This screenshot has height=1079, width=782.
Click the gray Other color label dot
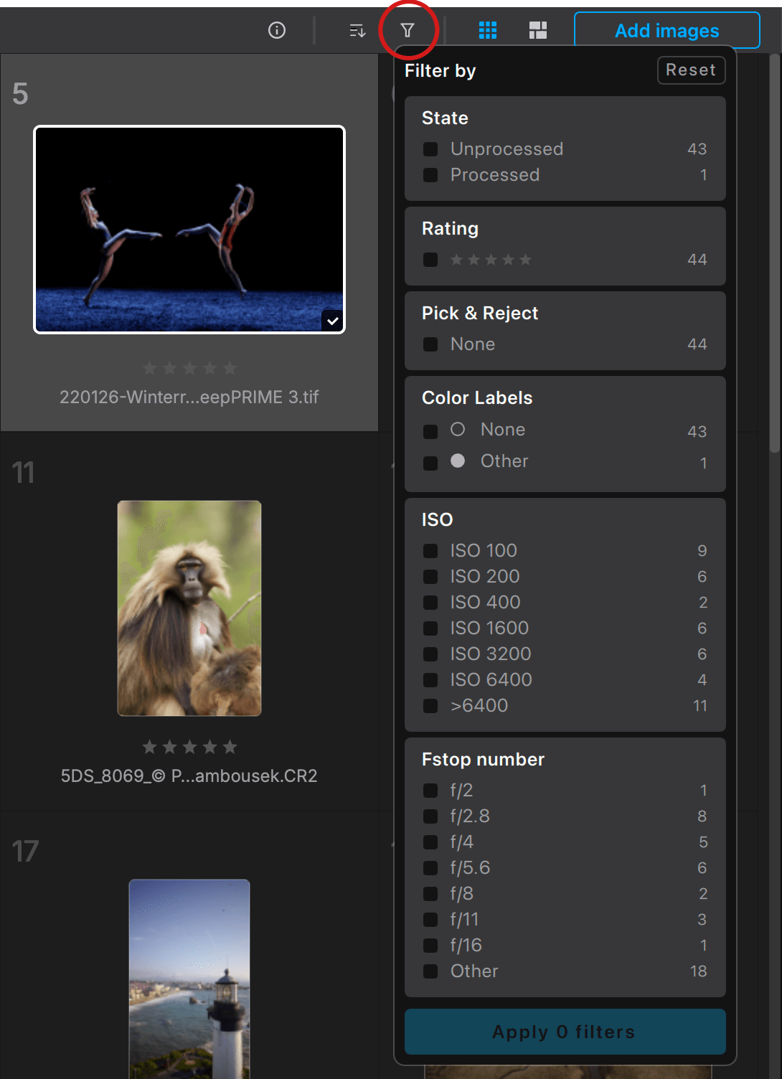458,461
